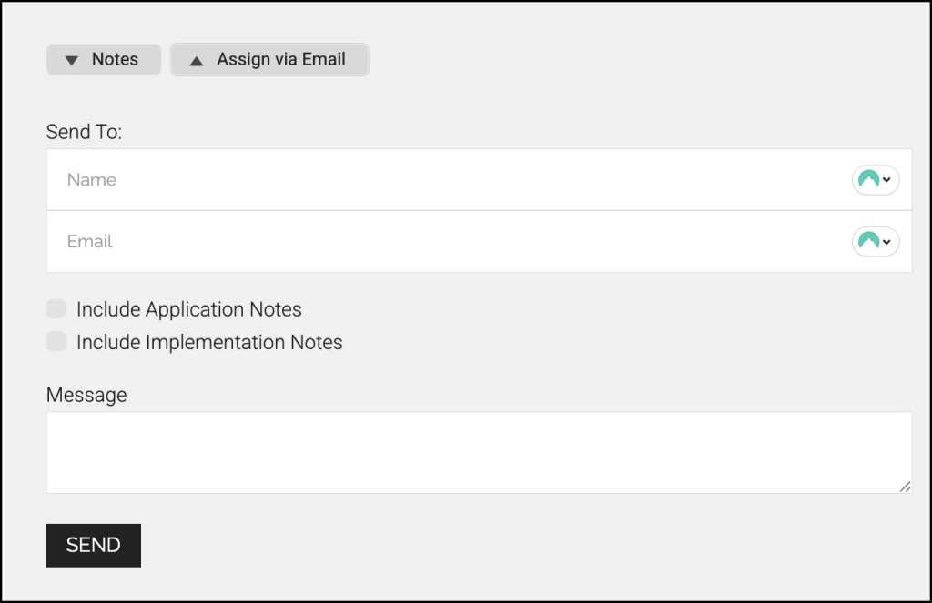Click into the Email input field
The height and width of the screenshot is (603, 932).
446,242
